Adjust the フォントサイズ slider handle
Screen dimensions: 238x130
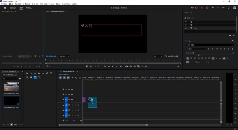pyautogui.click(x=198, y=55)
